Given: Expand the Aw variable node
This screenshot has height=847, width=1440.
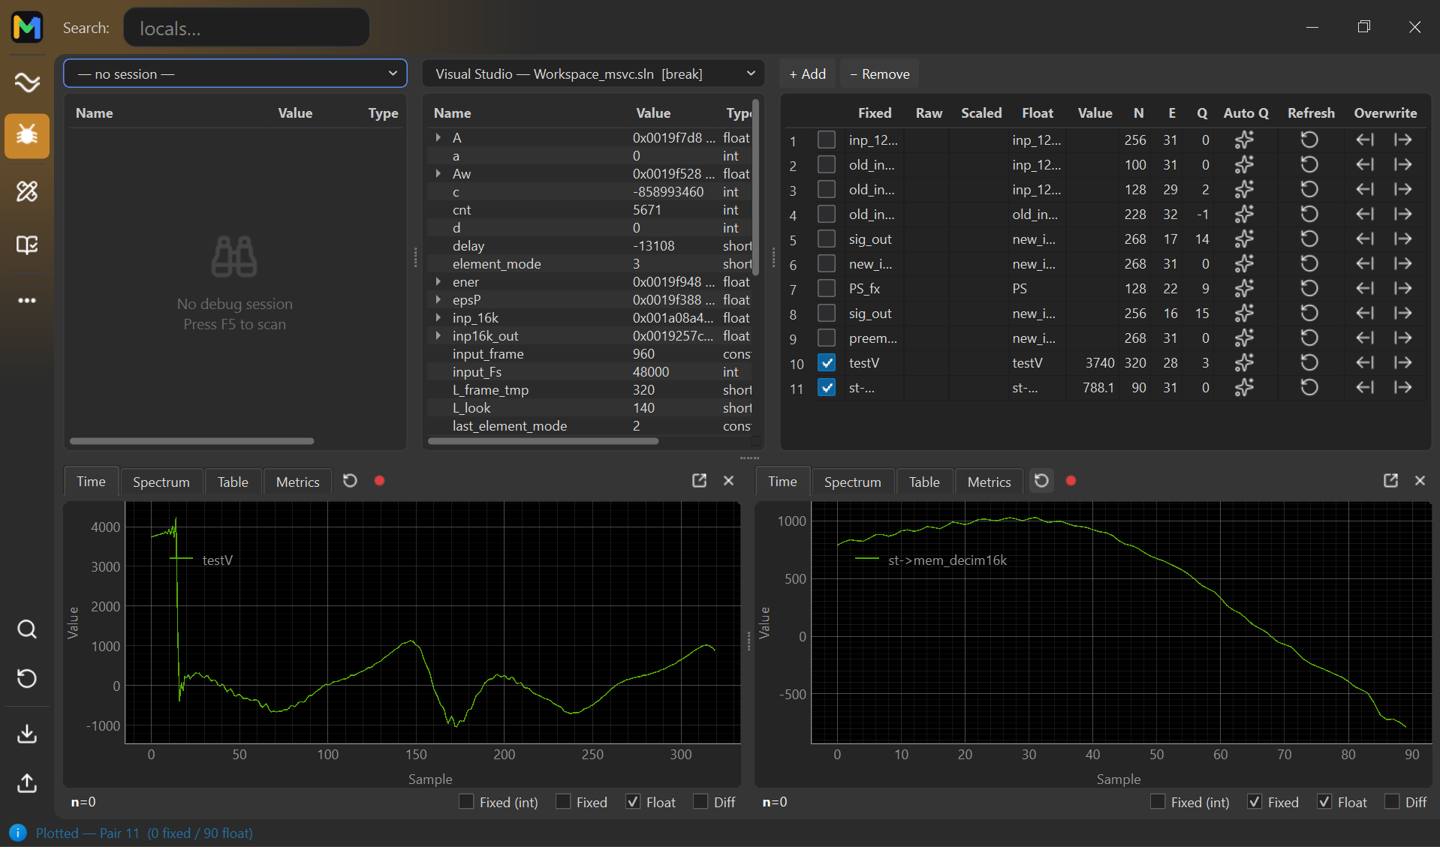Looking at the screenshot, I should (x=438, y=173).
